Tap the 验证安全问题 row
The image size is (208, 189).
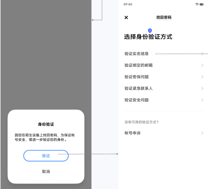(164, 100)
